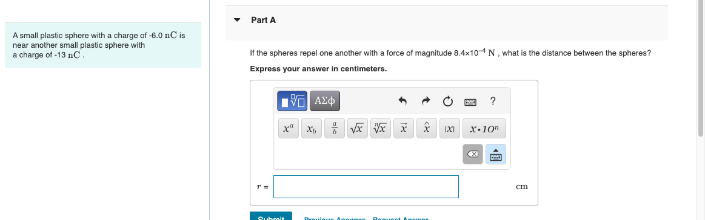The image size is (705, 220).
Task: Open help via the question mark
Action: 493,102
